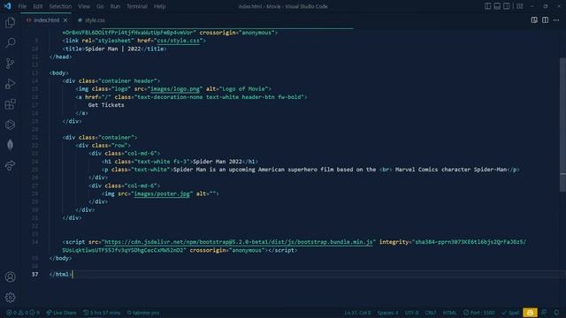Follow the images/poster.jpg link
566x318 pixels.
coord(162,193)
